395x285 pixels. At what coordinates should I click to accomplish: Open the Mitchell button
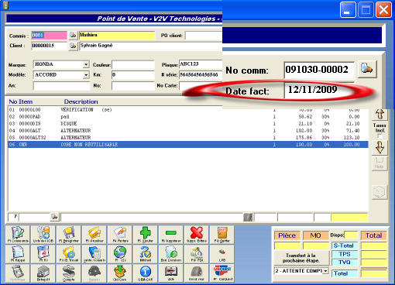point(146,254)
